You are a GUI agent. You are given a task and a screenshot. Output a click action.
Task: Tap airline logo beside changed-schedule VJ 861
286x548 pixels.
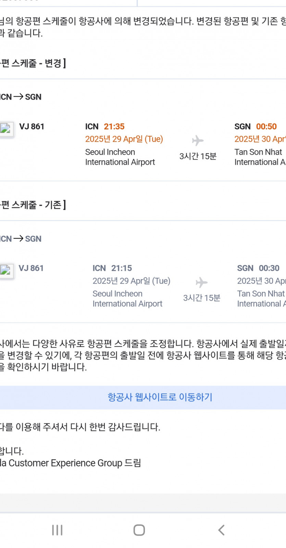tap(7, 129)
